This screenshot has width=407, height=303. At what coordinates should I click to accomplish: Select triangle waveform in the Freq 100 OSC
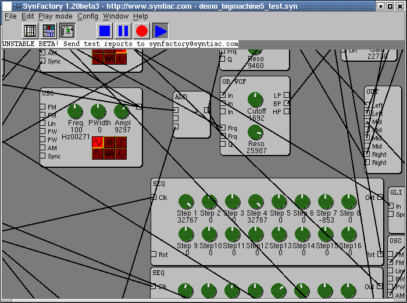98,142
